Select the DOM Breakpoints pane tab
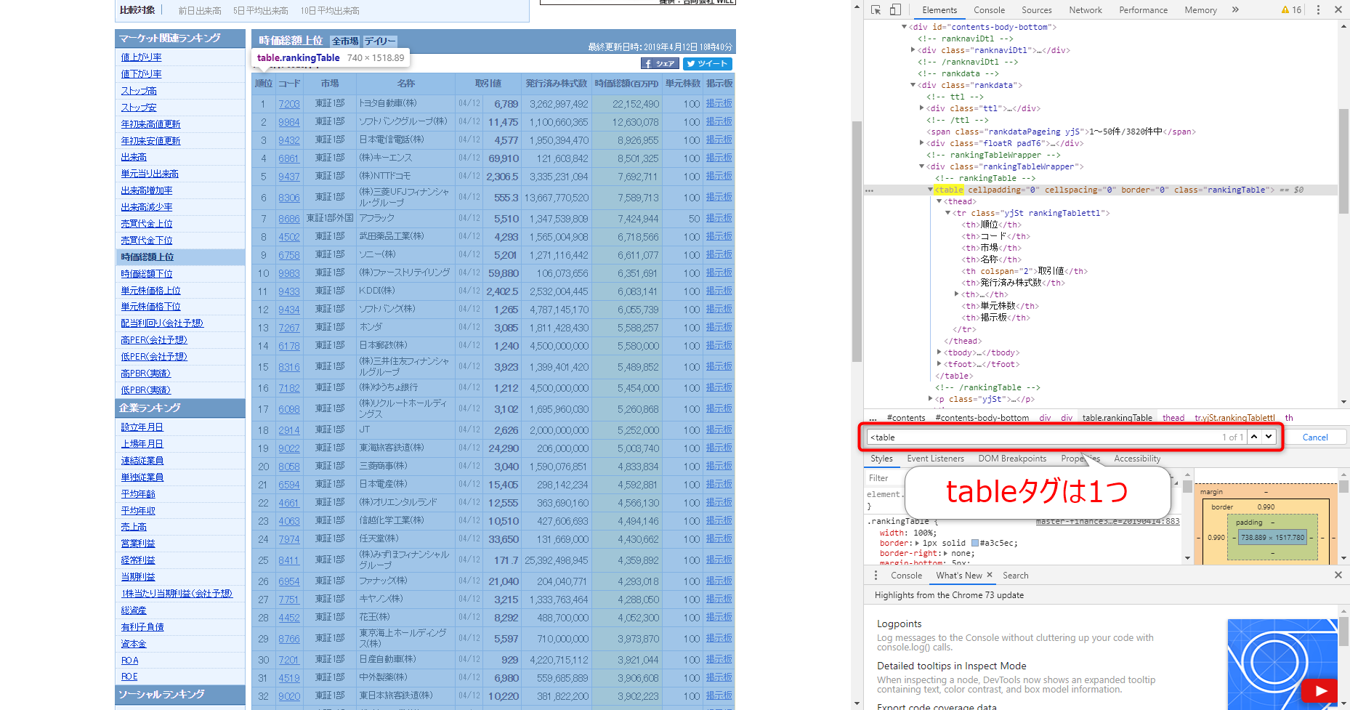 point(1012,459)
